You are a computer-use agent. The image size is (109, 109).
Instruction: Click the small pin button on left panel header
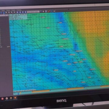6,15
